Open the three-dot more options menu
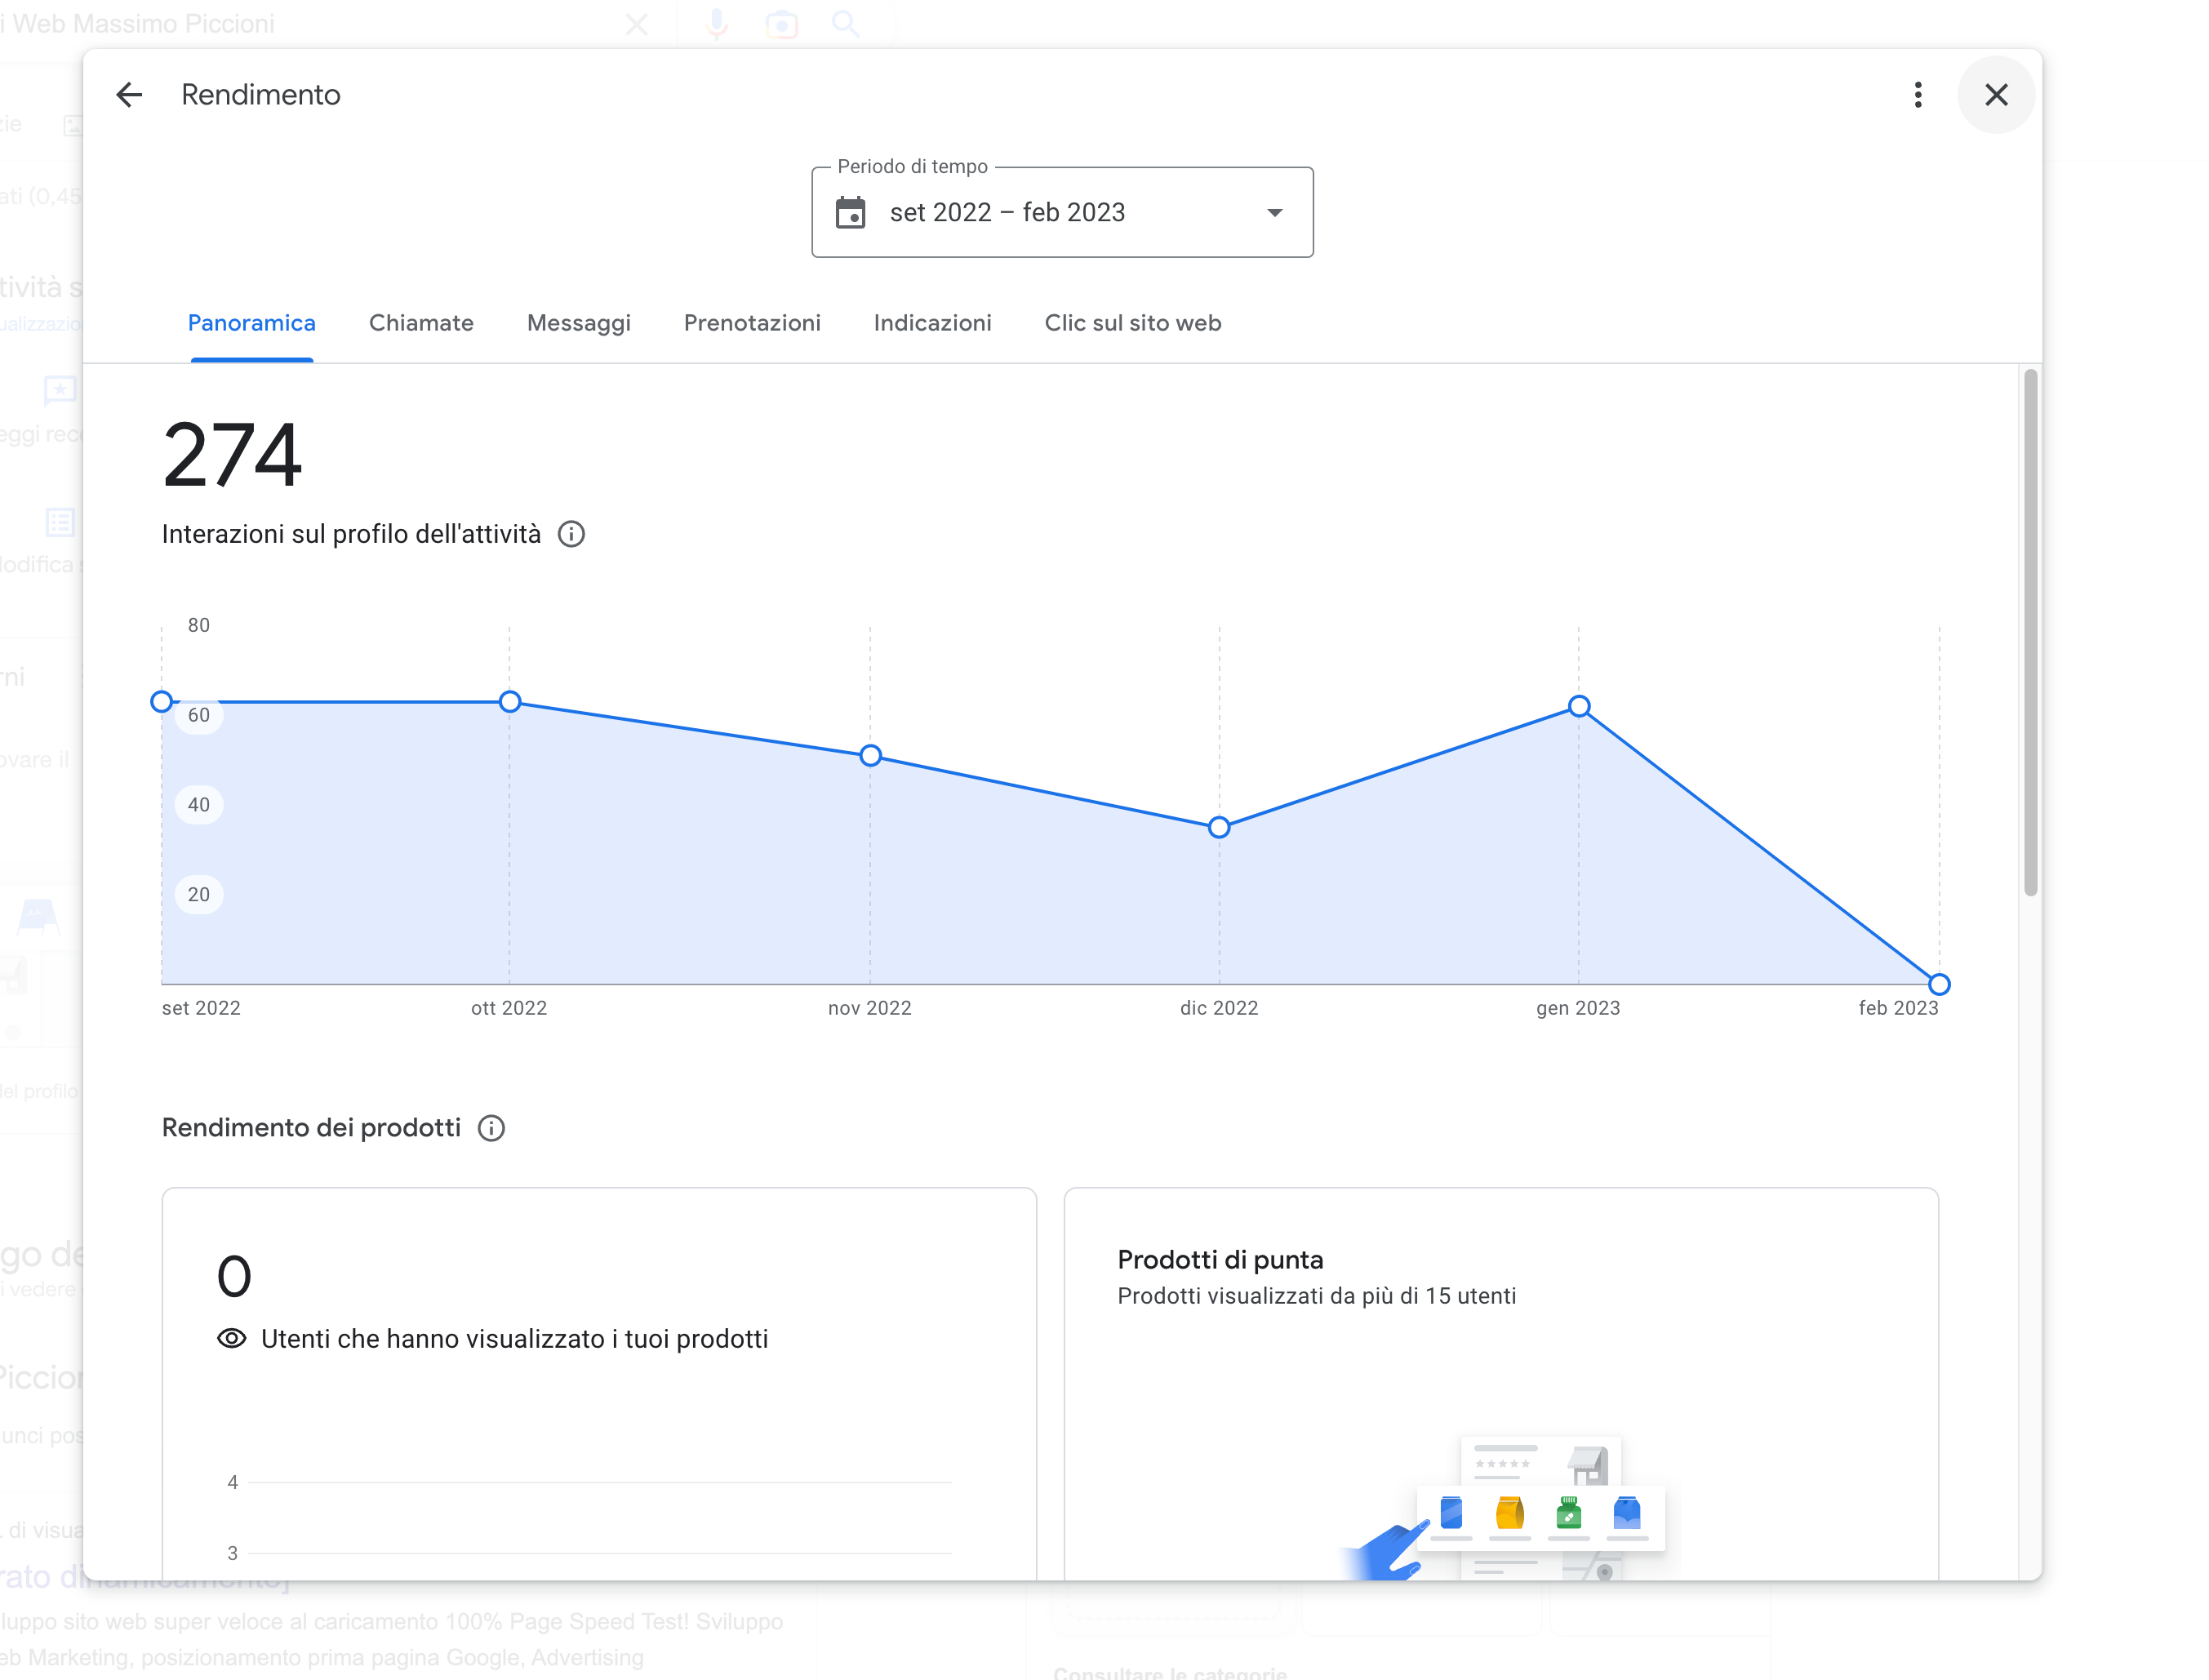Screen dimensions: 2209x1680 1917,95
